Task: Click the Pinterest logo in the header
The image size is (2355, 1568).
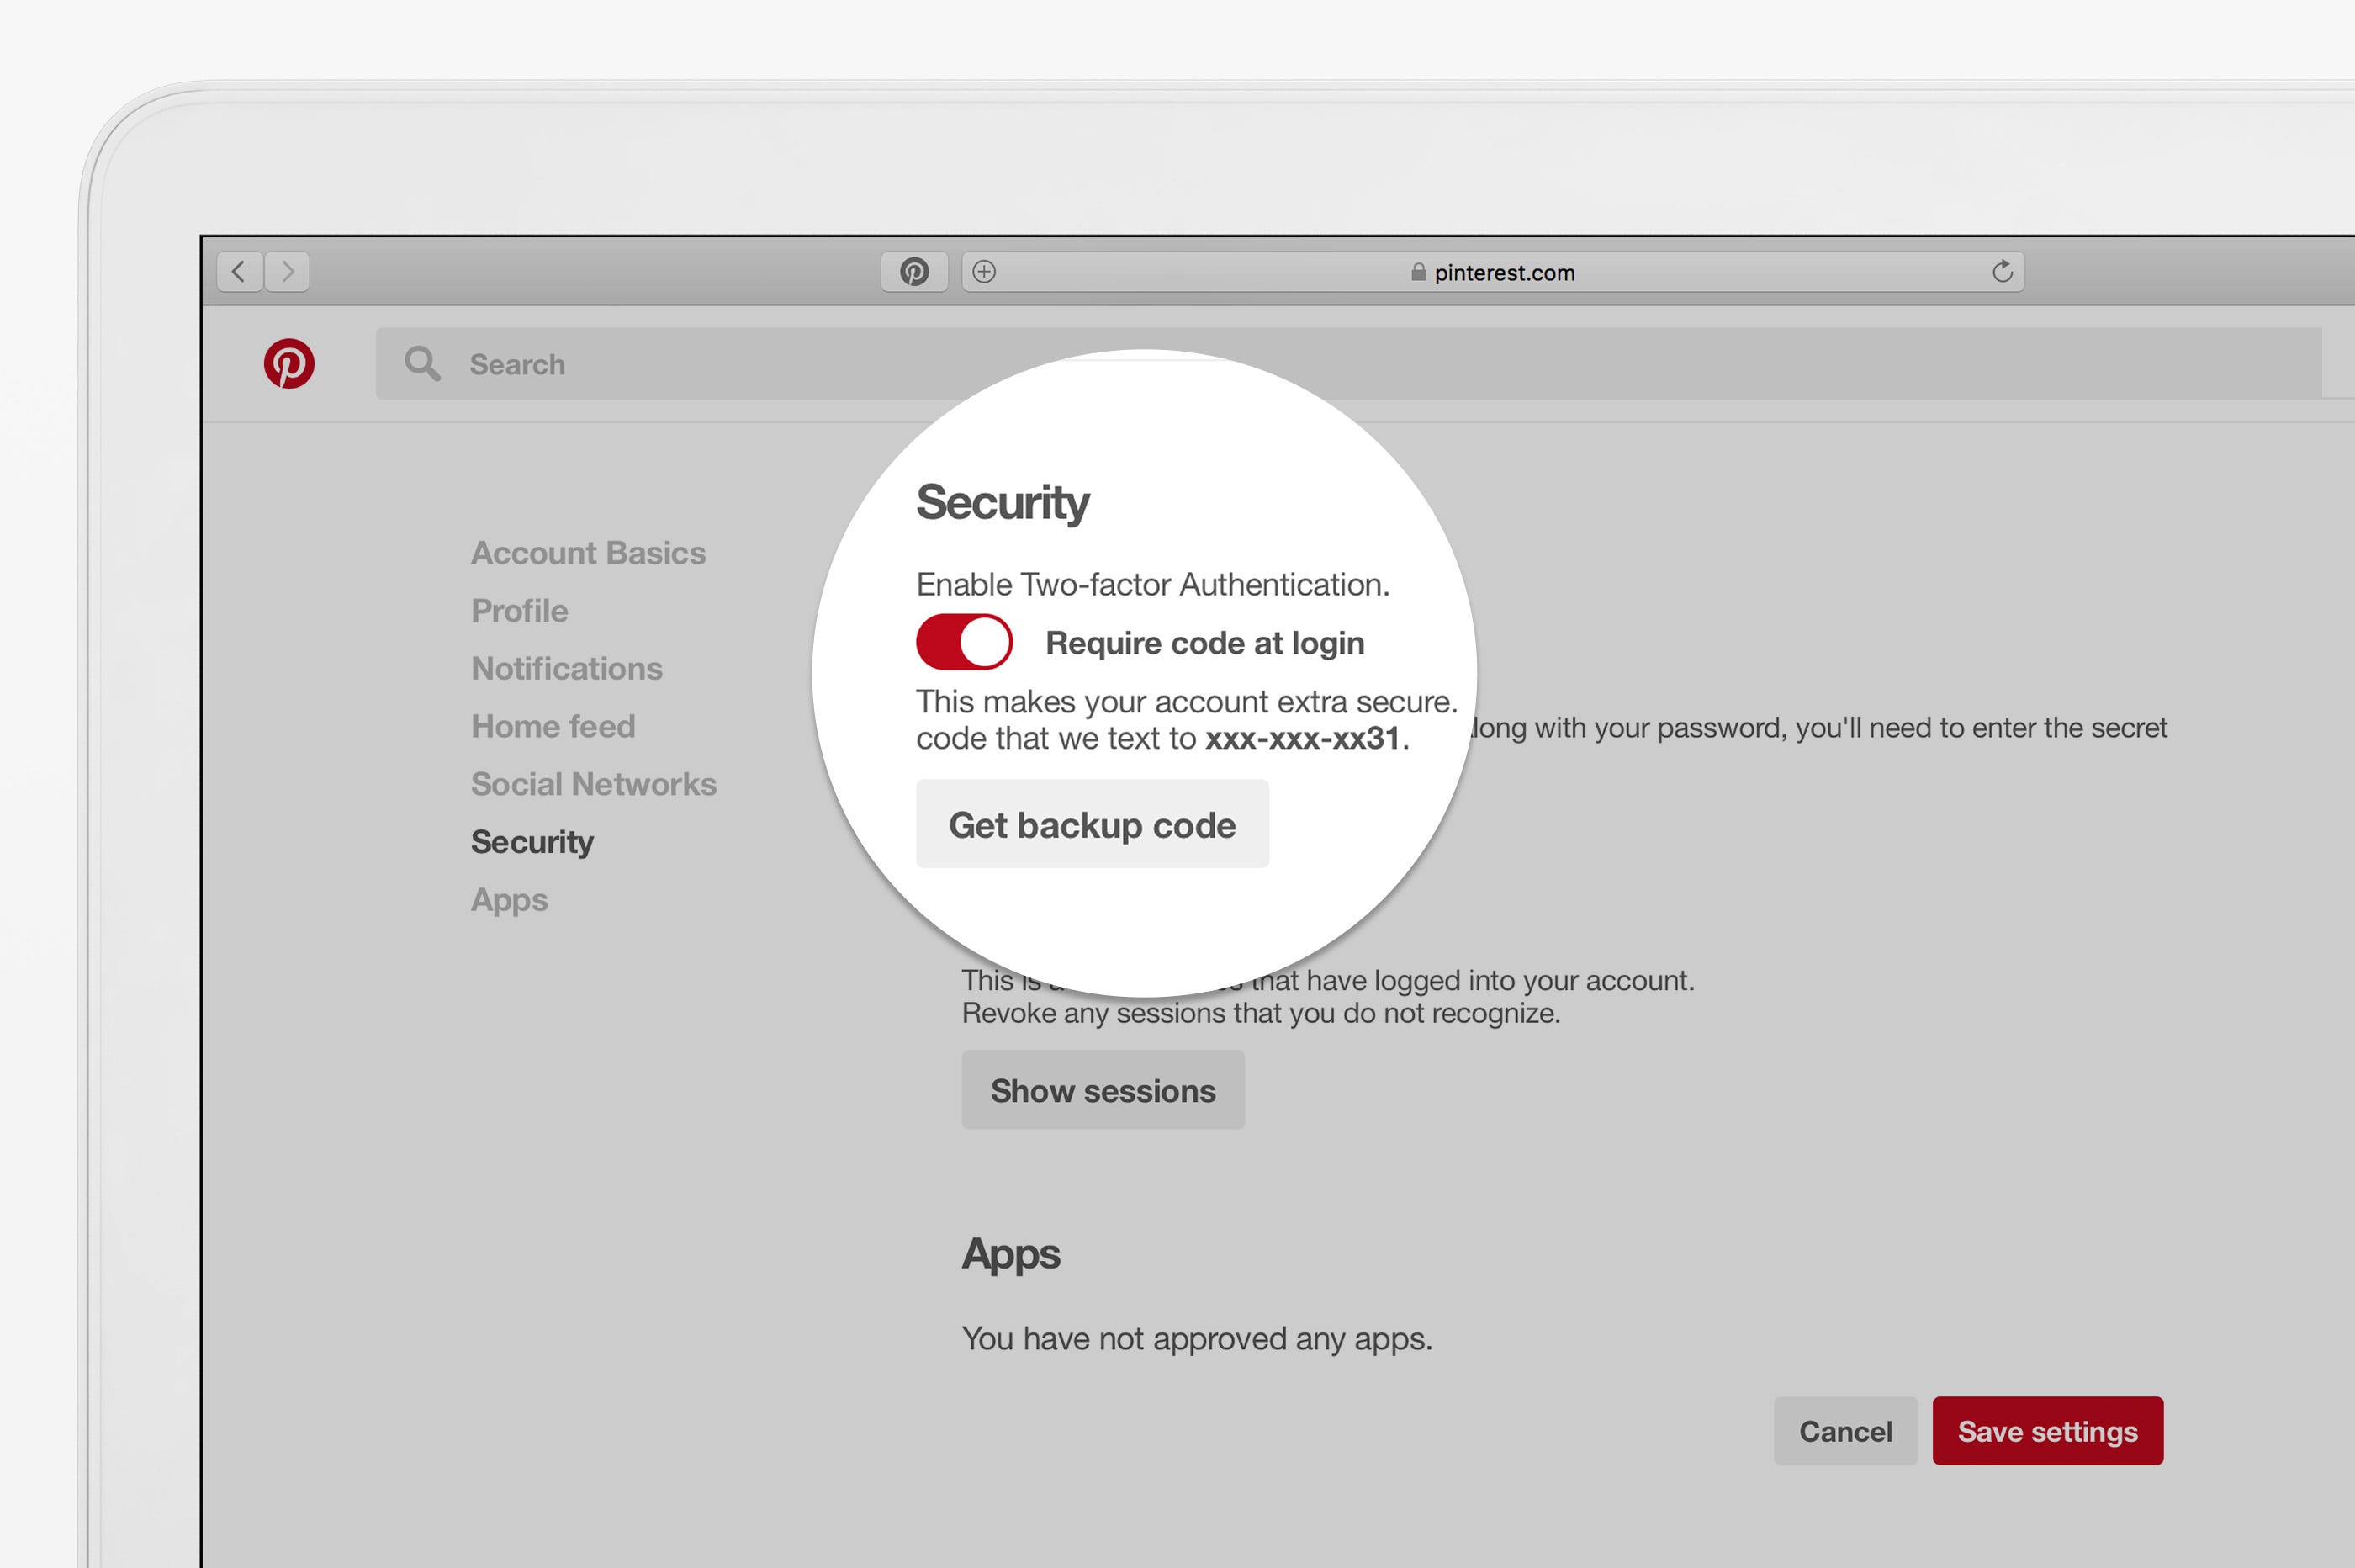Action: click(288, 364)
